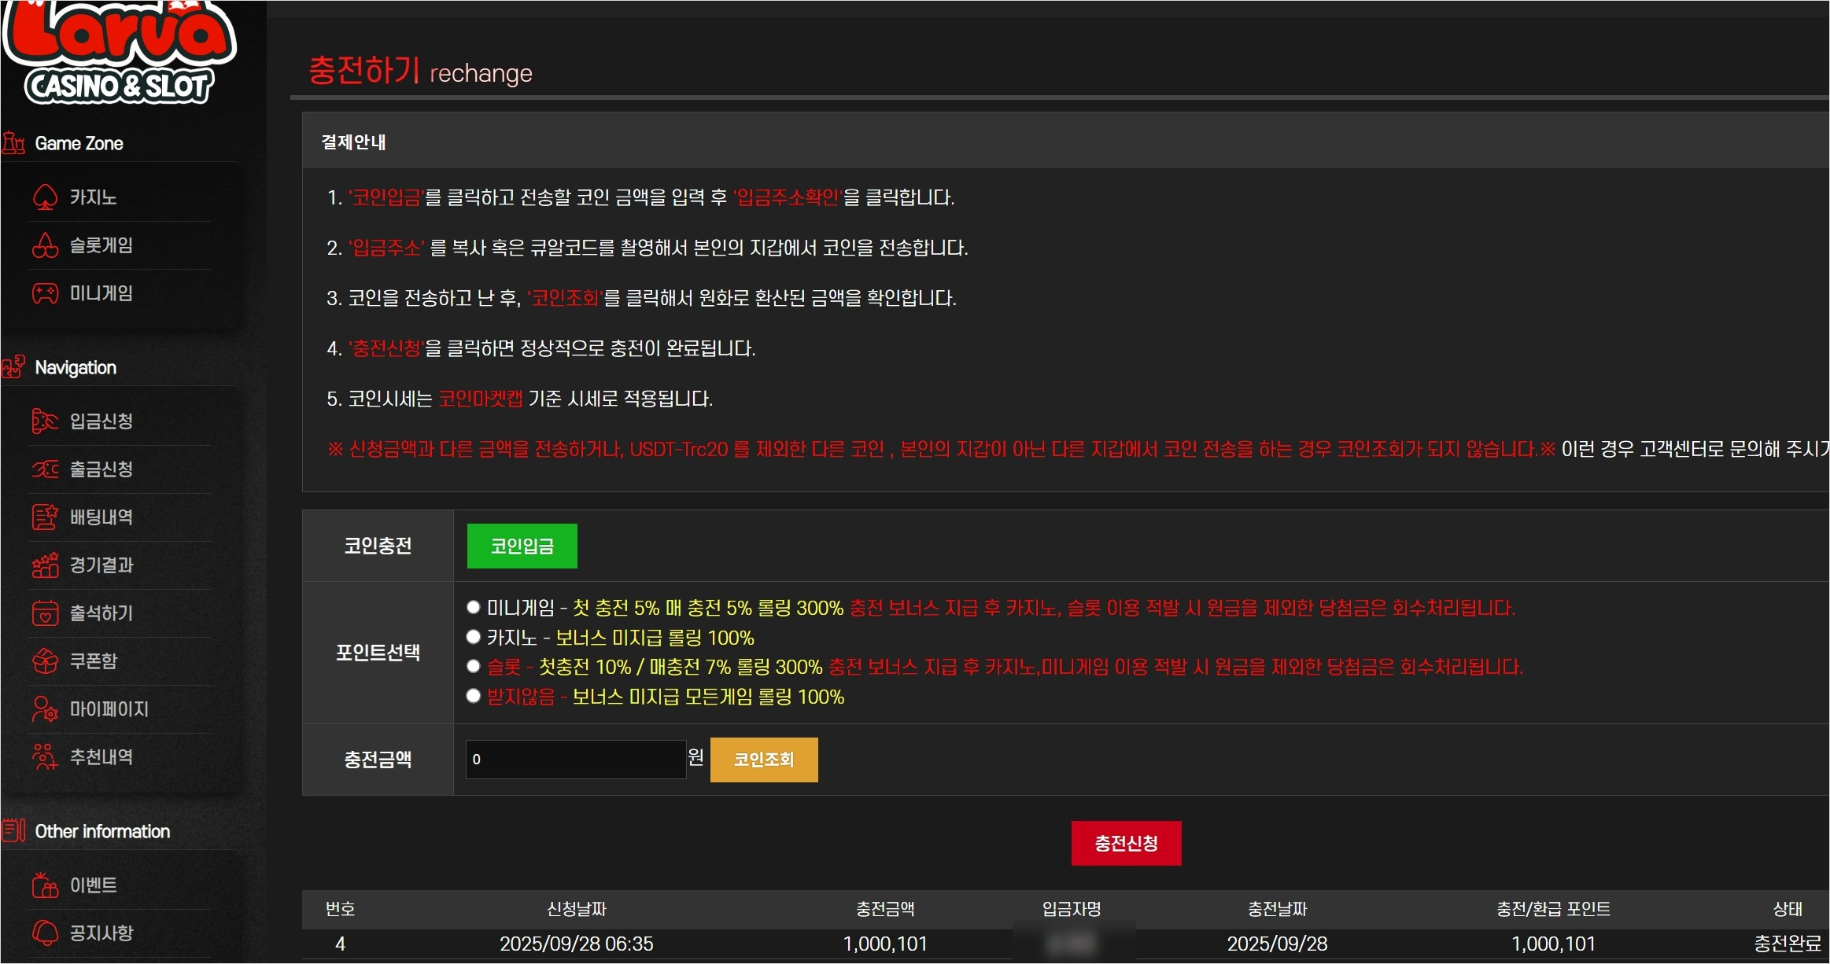
Task: Submit with the red 충전신청 button
Action: [x=1126, y=844]
